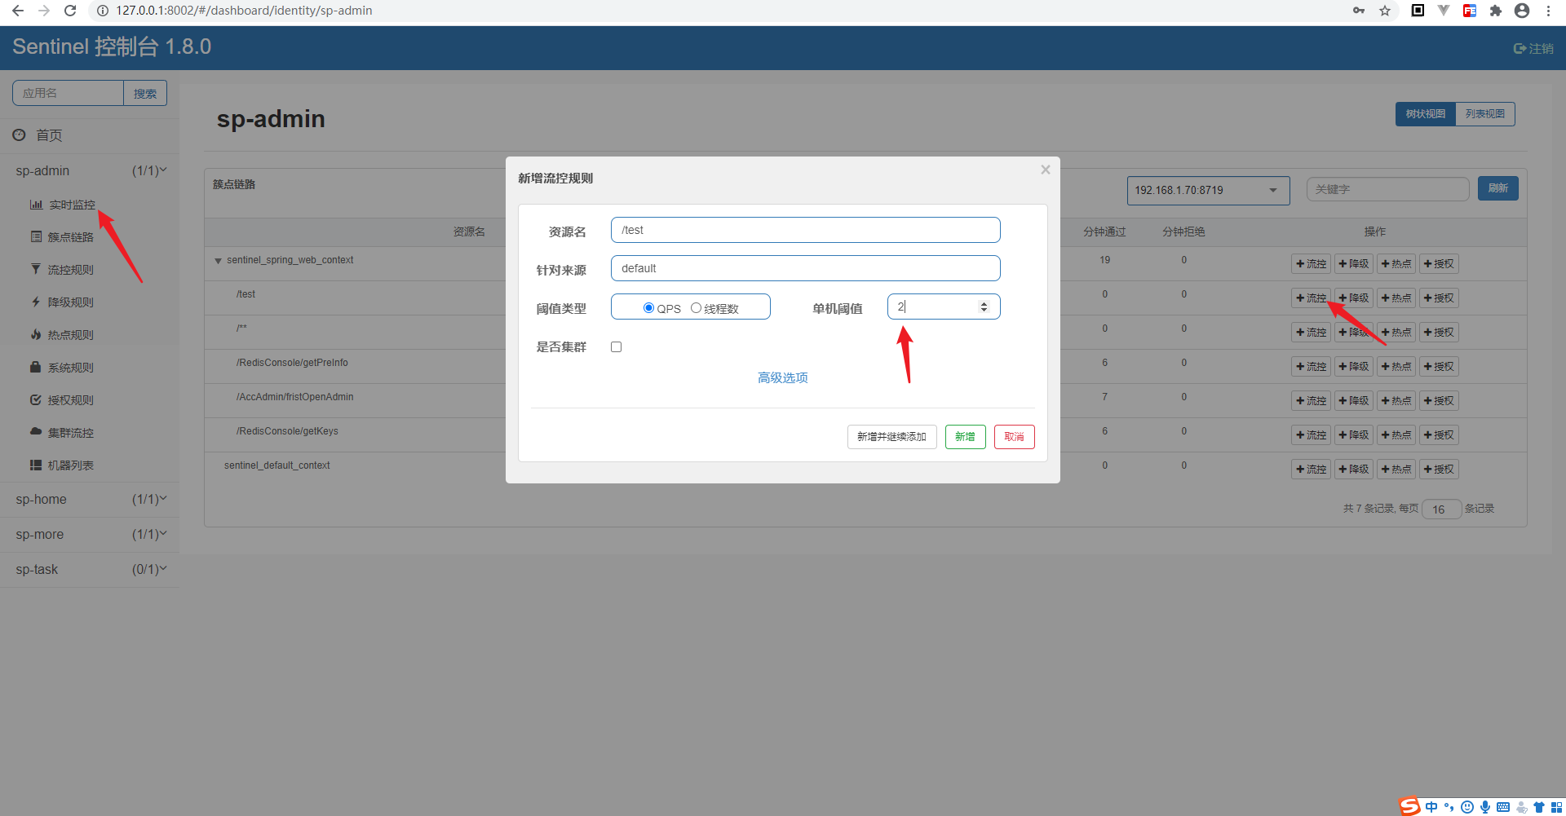Select 线程数 threshold type radio

coord(696,307)
